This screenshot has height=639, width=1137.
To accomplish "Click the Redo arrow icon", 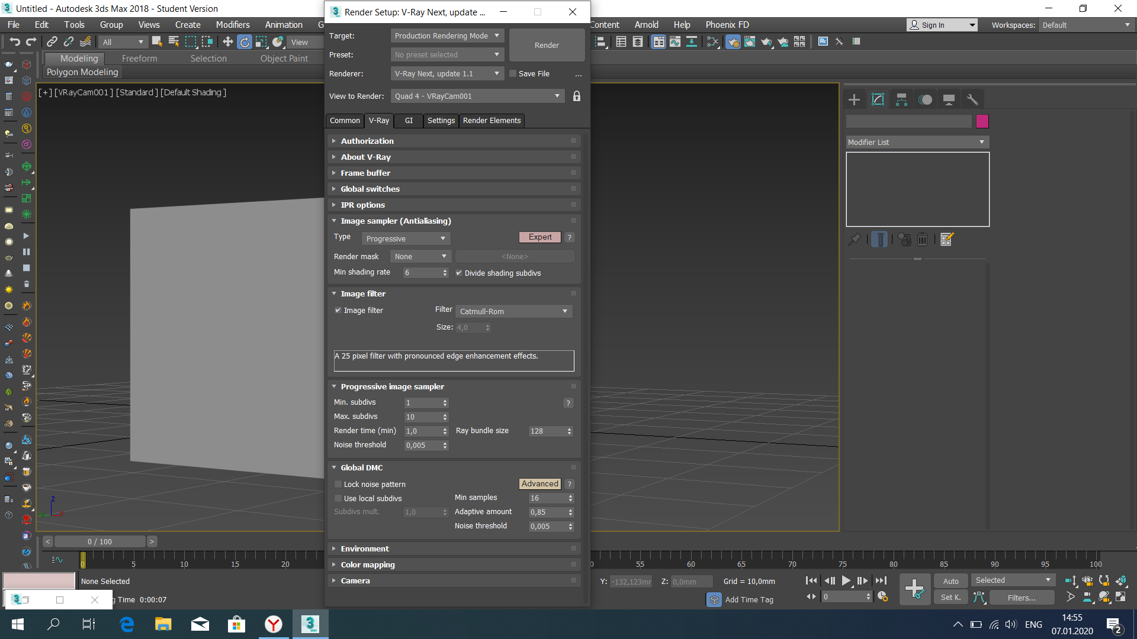I will tap(31, 41).
